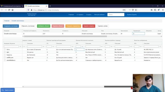The width and height of the screenshot is (165, 92).
Task: Click the tracking protection shield icon
Action: point(28,10)
